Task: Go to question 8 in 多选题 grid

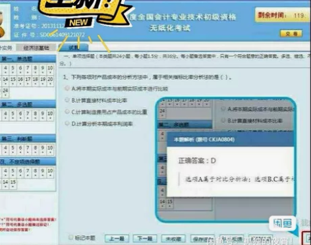Action: 36,115
